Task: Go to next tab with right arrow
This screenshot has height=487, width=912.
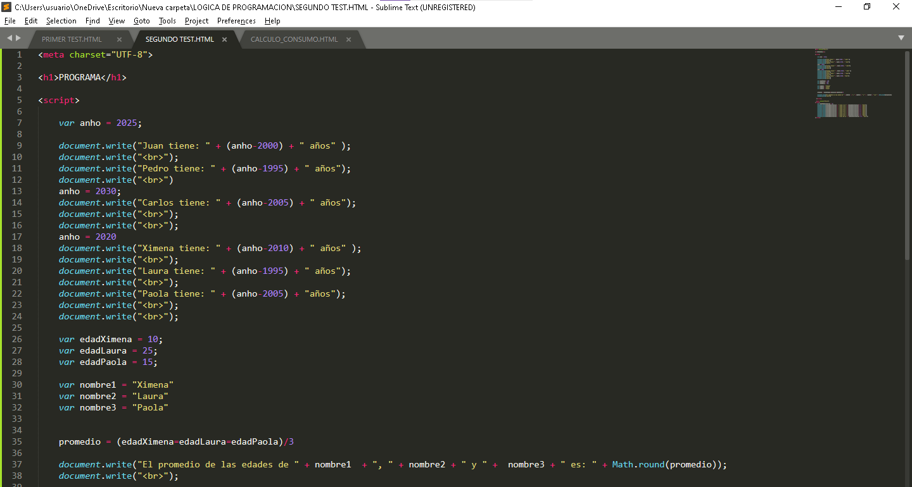Action: 18,39
